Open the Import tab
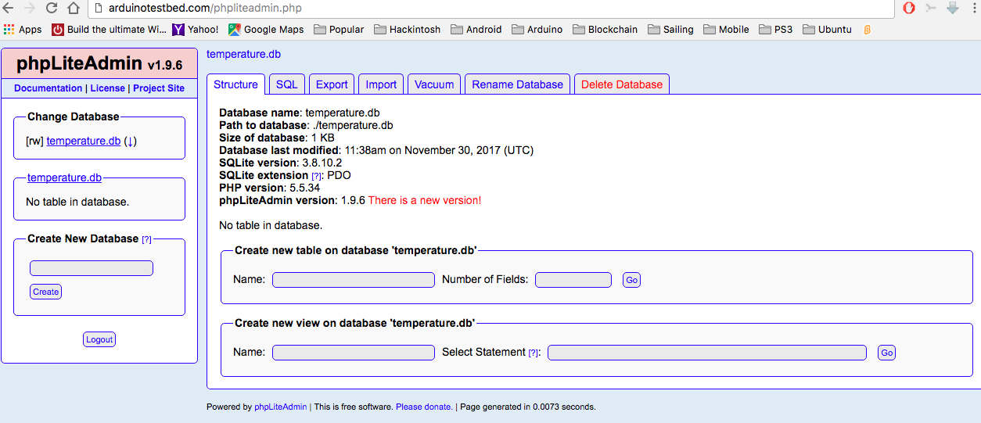Image resolution: width=981 pixels, height=423 pixels. [381, 84]
